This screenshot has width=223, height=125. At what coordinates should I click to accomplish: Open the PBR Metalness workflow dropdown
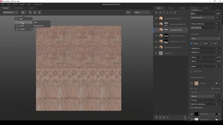pos(10,12)
